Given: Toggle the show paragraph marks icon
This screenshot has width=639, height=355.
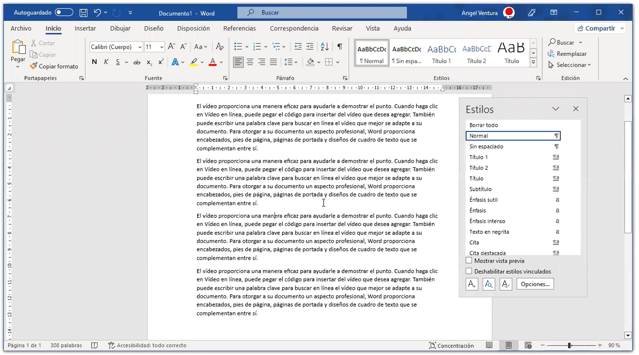Looking at the screenshot, I should (x=340, y=47).
